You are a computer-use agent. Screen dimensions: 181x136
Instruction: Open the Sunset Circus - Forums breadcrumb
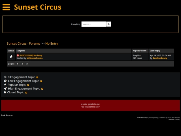pyautogui.click(x=23, y=44)
